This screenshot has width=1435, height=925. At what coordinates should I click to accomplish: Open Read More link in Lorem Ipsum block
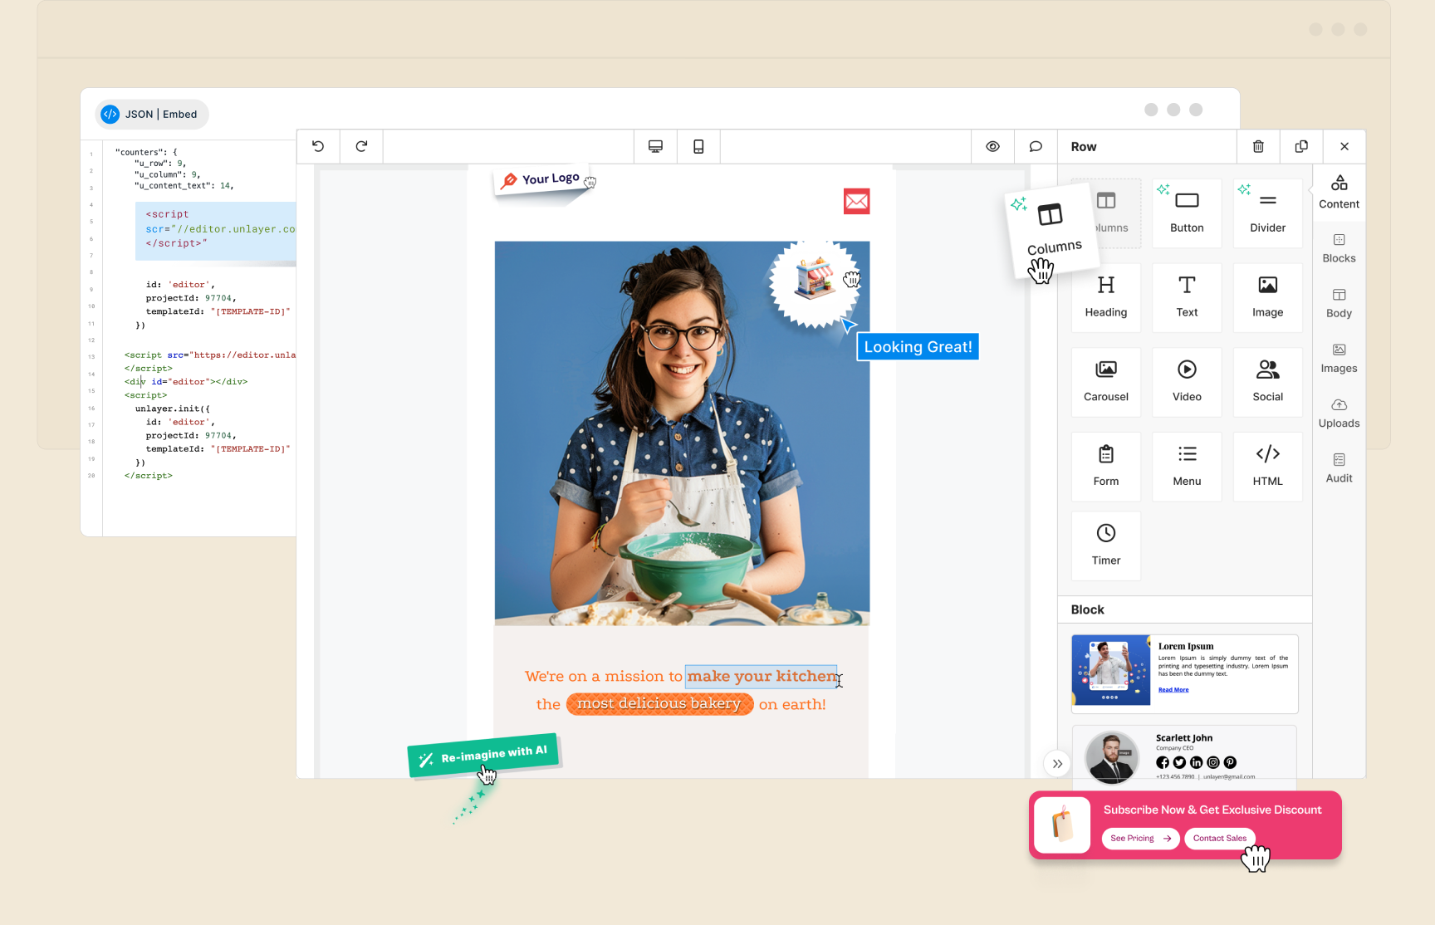click(1173, 690)
